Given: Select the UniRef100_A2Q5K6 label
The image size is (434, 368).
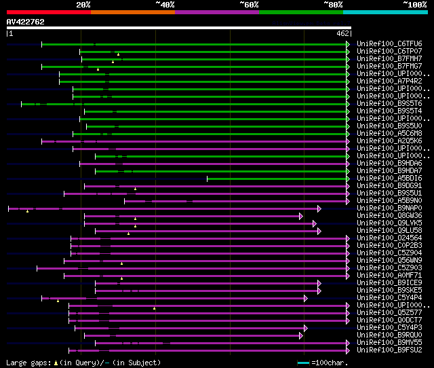Looking at the screenshot, I should tap(389, 141).
